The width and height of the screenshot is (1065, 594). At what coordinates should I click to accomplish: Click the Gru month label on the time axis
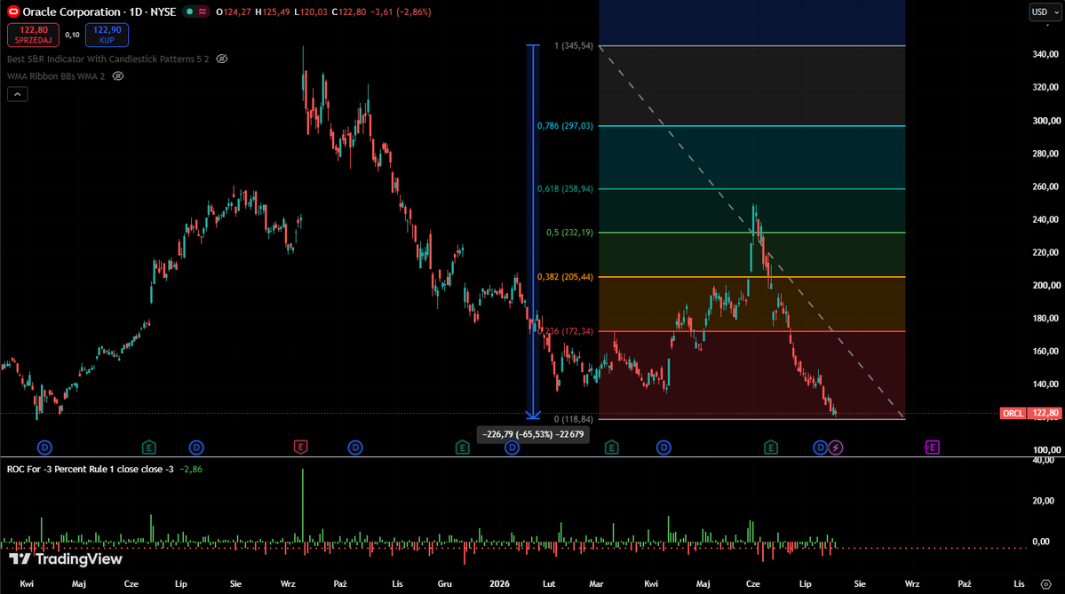point(445,584)
